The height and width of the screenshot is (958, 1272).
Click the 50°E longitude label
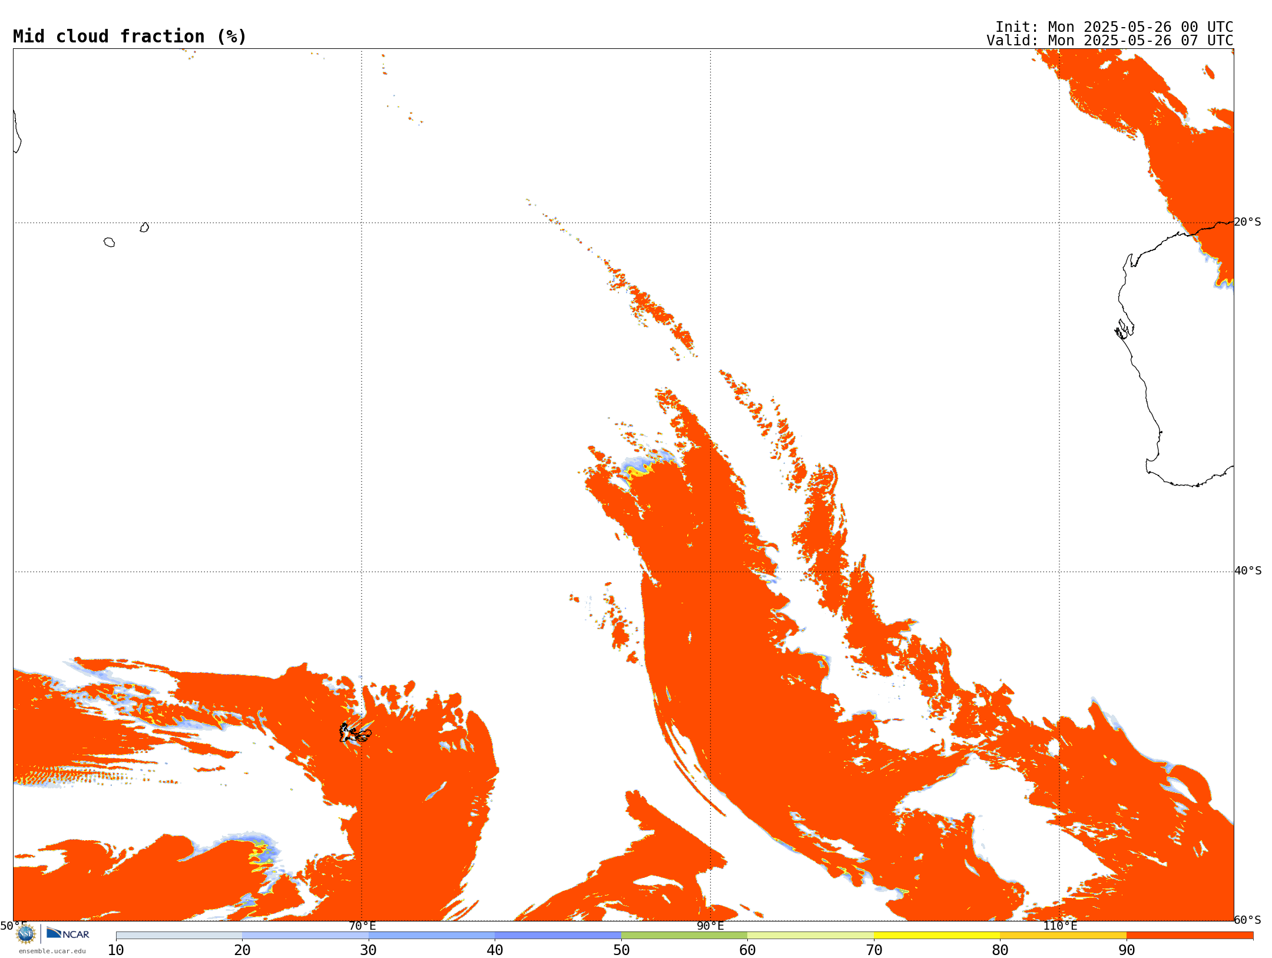[x=14, y=926]
